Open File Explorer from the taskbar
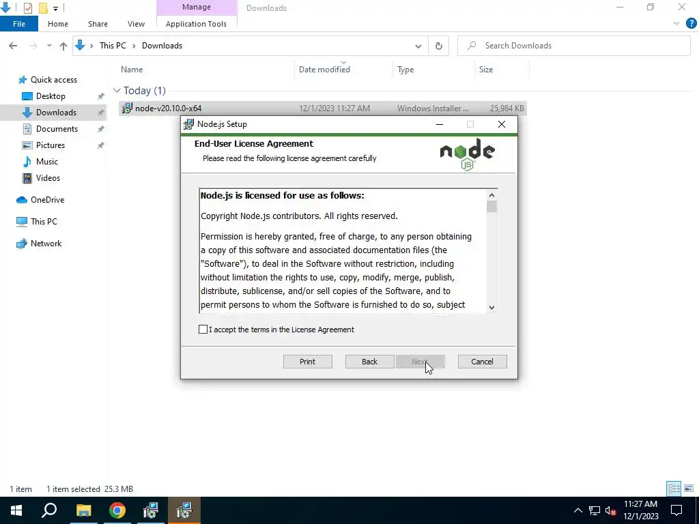Image resolution: width=699 pixels, height=524 pixels. (83, 510)
